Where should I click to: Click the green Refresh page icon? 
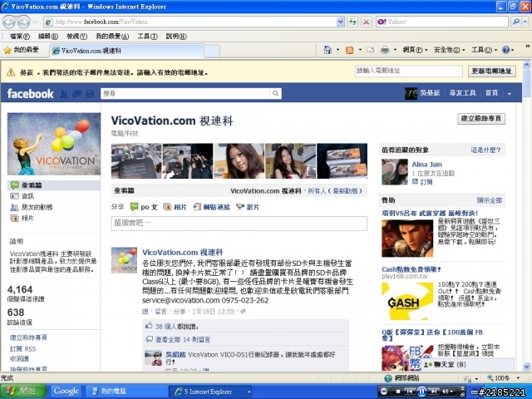point(353,22)
